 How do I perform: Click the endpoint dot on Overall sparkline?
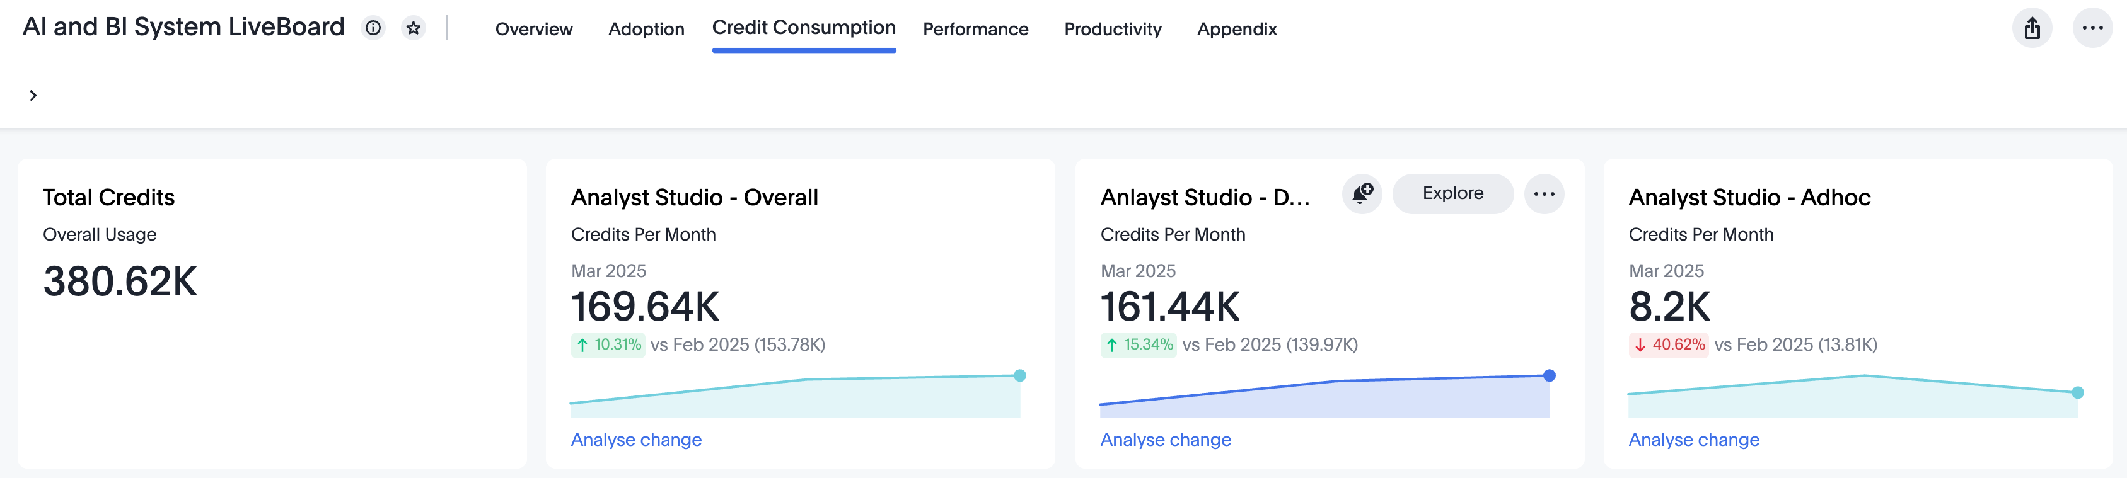[x=1020, y=375]
